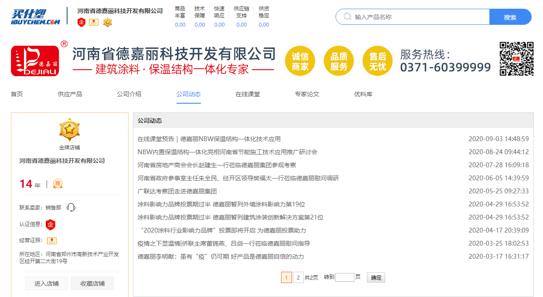Click the QR code image
Image resolution: width=543 pixels, height=297 pixels.
click(516, 59)
